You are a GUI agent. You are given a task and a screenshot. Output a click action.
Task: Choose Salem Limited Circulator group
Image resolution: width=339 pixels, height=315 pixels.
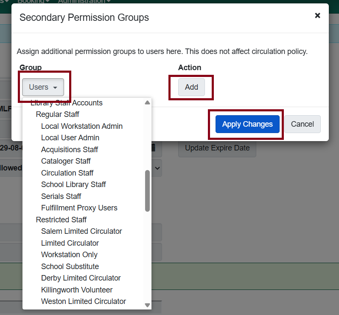[81, 231]
